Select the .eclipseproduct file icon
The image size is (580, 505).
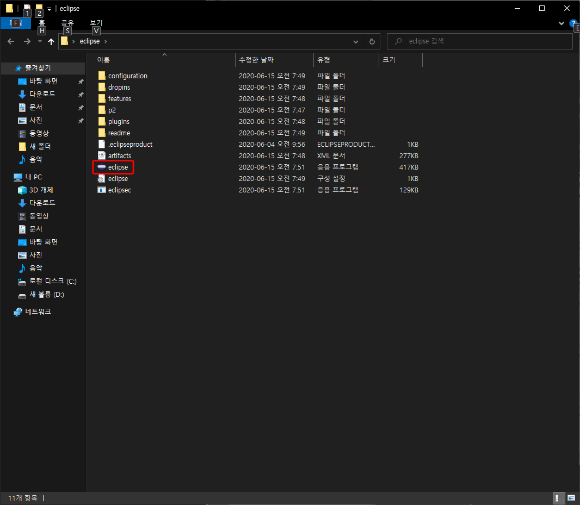click(x=102, y=144)
